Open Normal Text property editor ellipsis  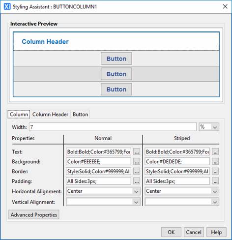point(137,152)
